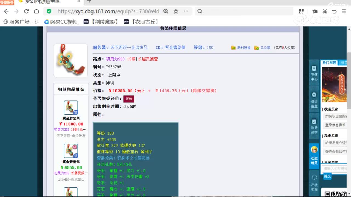Toggle the bookmark star for this page
Image resolution: width=351 pixels, height=197 pixels.
click(x=175, y=11)
